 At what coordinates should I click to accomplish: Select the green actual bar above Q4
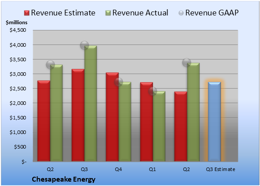point(125,122)
